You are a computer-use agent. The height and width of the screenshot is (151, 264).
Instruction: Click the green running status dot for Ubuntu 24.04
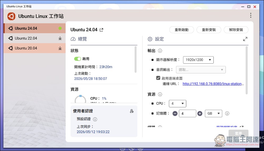coord(60,28)
